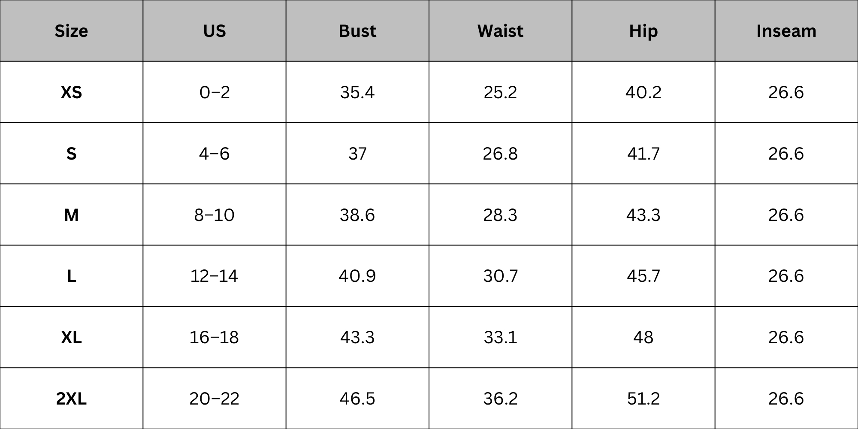858x429 pixels.
Task: Select the Inseam column header
Action: (786, 31)
